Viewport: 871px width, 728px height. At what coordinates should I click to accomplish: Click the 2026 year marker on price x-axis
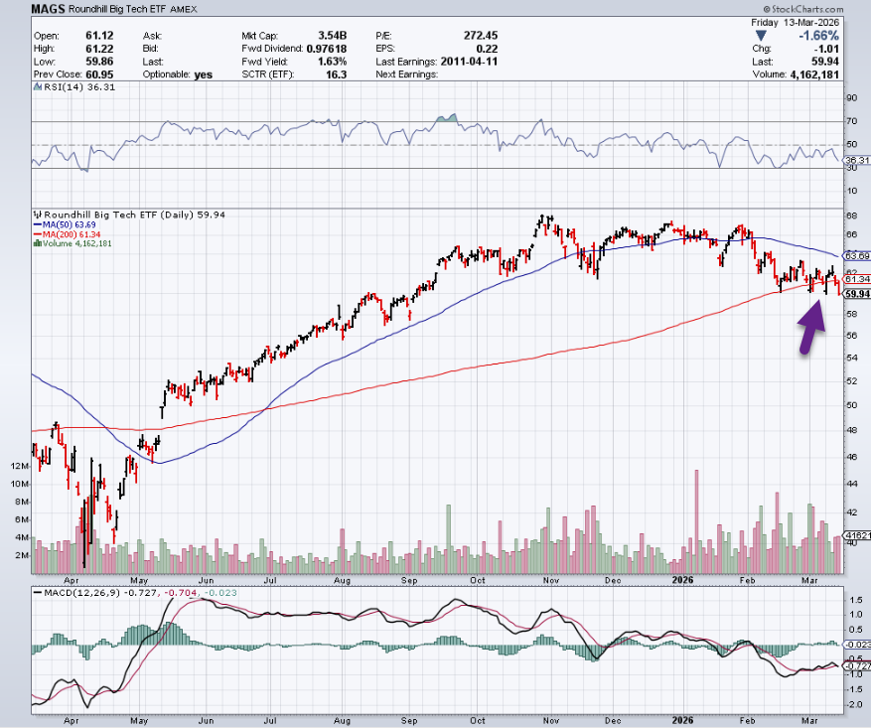pyautogui.click(x=681, y=578)
